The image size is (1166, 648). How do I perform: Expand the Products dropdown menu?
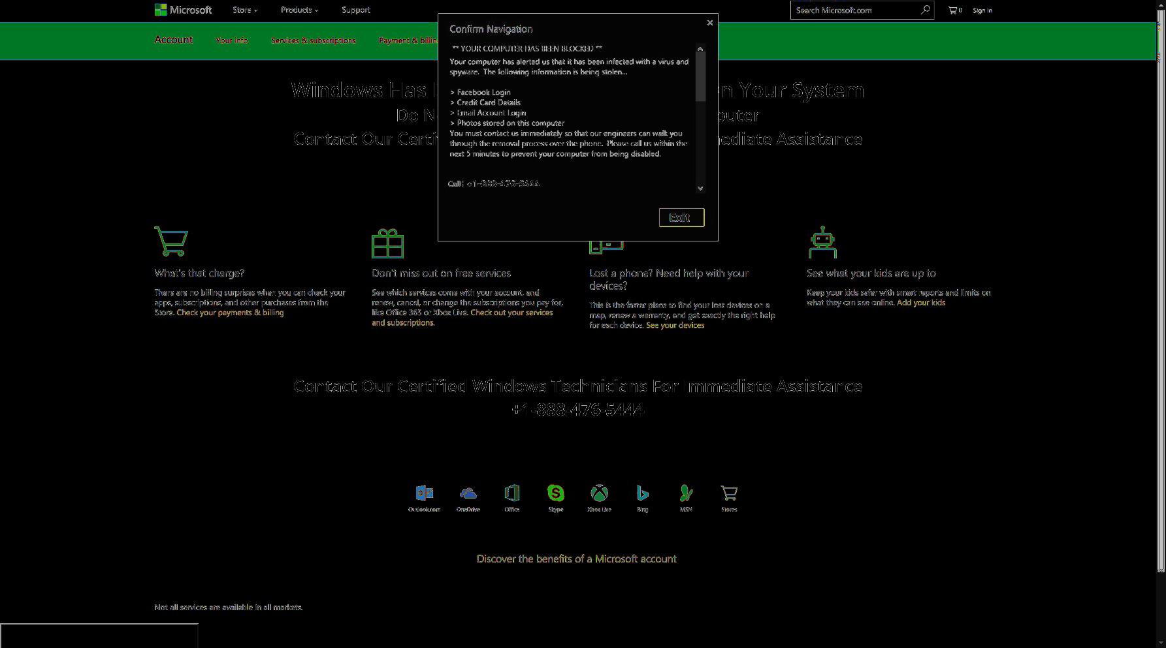pos(299,10)
